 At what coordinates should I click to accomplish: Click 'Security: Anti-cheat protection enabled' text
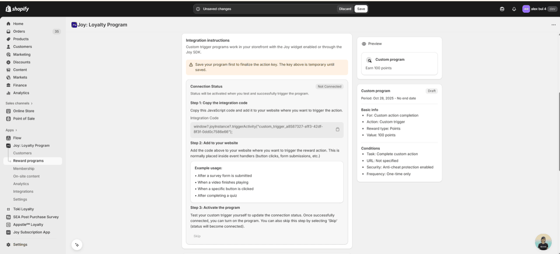coord(400,167)
